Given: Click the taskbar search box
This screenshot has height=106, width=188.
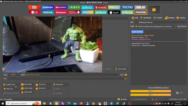Looking at the screenshot, I should (x=23, y=103).
